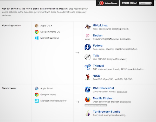Click the 'GNU version of Firefox' text

(x=105, y=92)
